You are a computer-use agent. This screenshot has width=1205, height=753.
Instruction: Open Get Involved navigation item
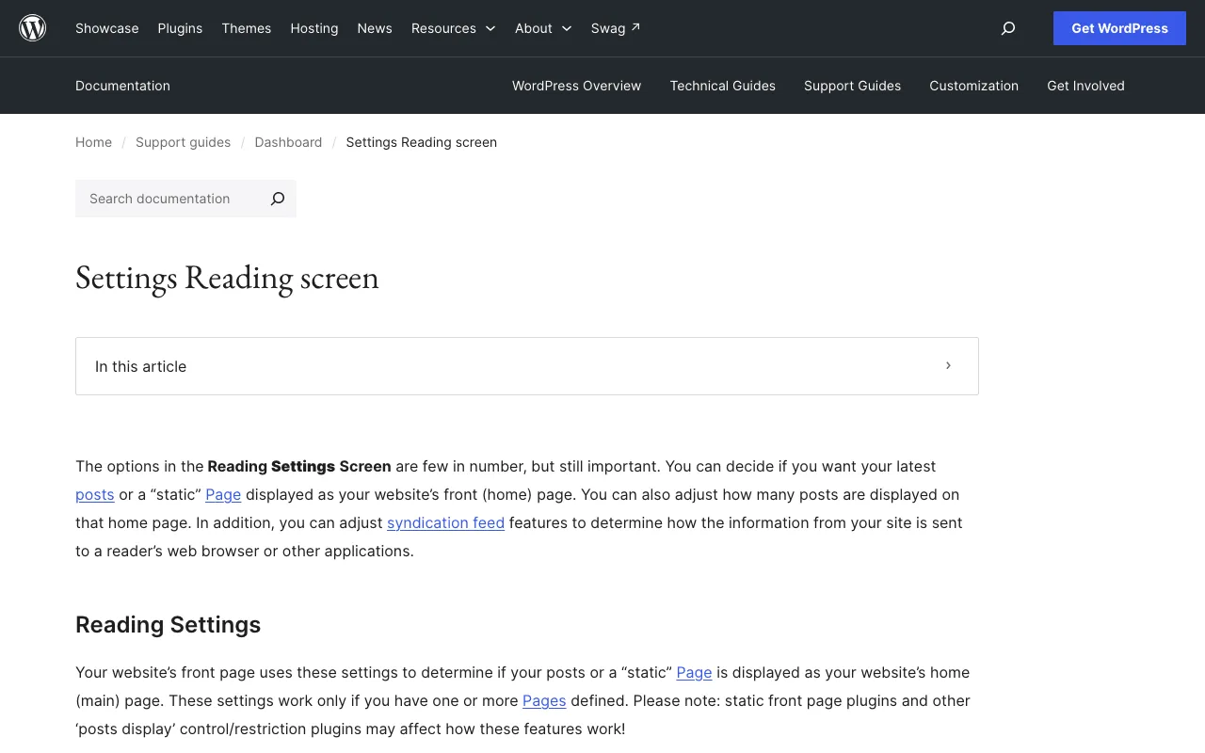click(x=1085, y=86)
